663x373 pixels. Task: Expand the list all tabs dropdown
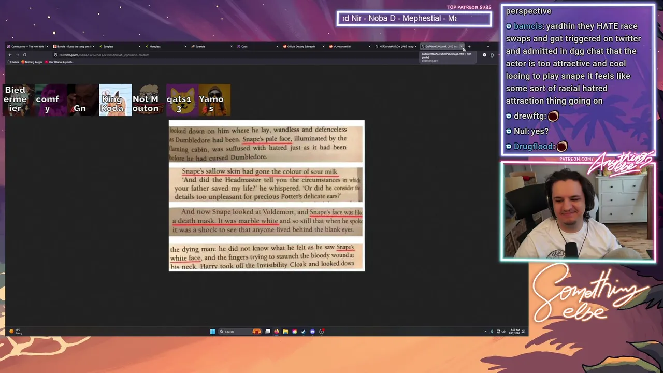pos(488,46)
